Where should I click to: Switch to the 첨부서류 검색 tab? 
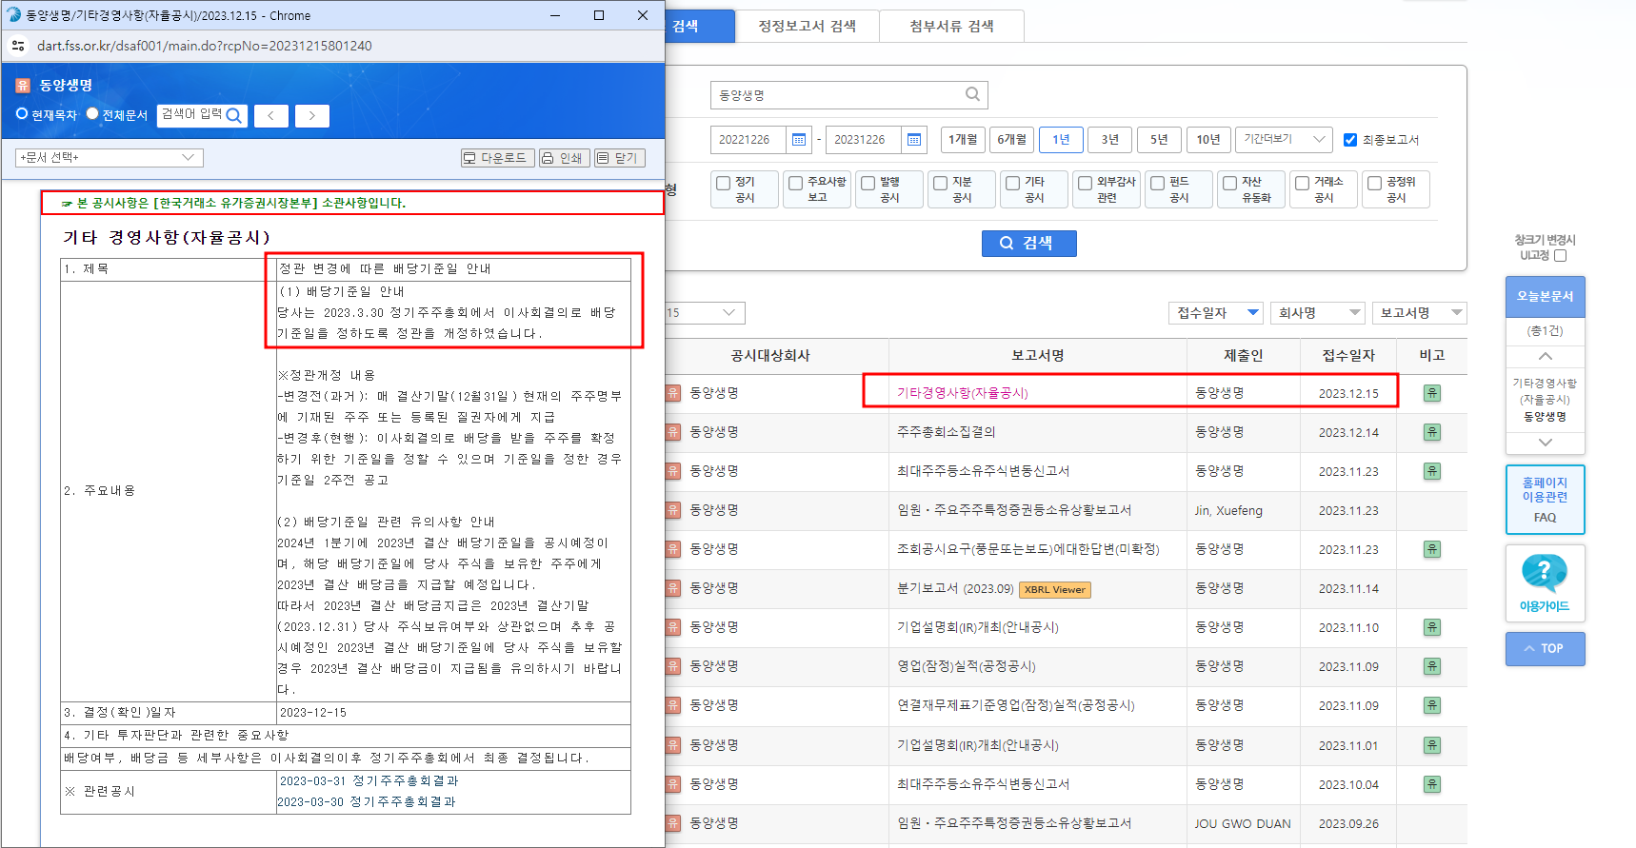click(951, 26)
